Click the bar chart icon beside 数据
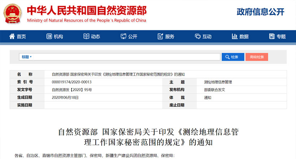This screenshot has height=159, width=296. pyautogui.click(x=235, y=36)
